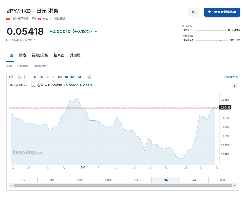This screenshot has height=197, width=244.
Task: Select the 5年 time range
Action: 194,180
